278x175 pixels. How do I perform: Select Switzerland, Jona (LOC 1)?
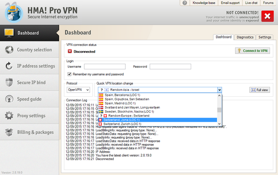pyautogui.click(x=158, y=120)
